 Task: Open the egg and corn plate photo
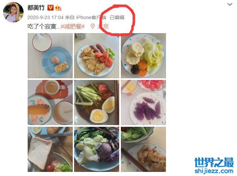50,56
